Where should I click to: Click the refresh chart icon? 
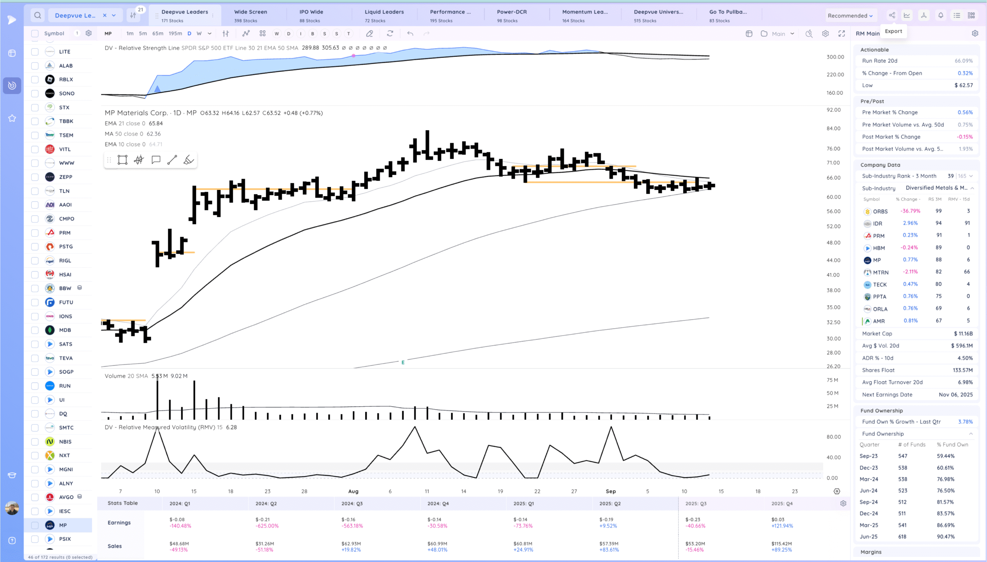coord(390,34)
